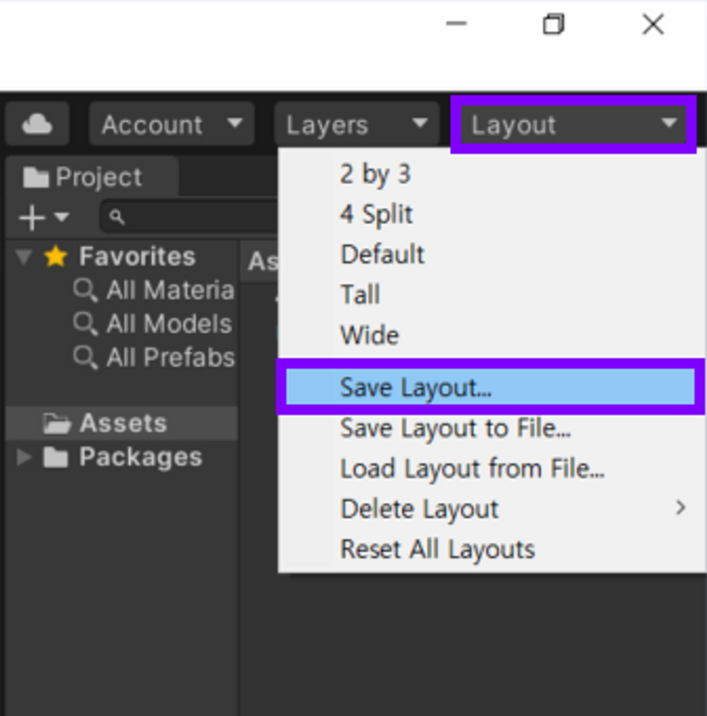
Task: Click the plus add-asset icon
Action: [x=32, y=217]
